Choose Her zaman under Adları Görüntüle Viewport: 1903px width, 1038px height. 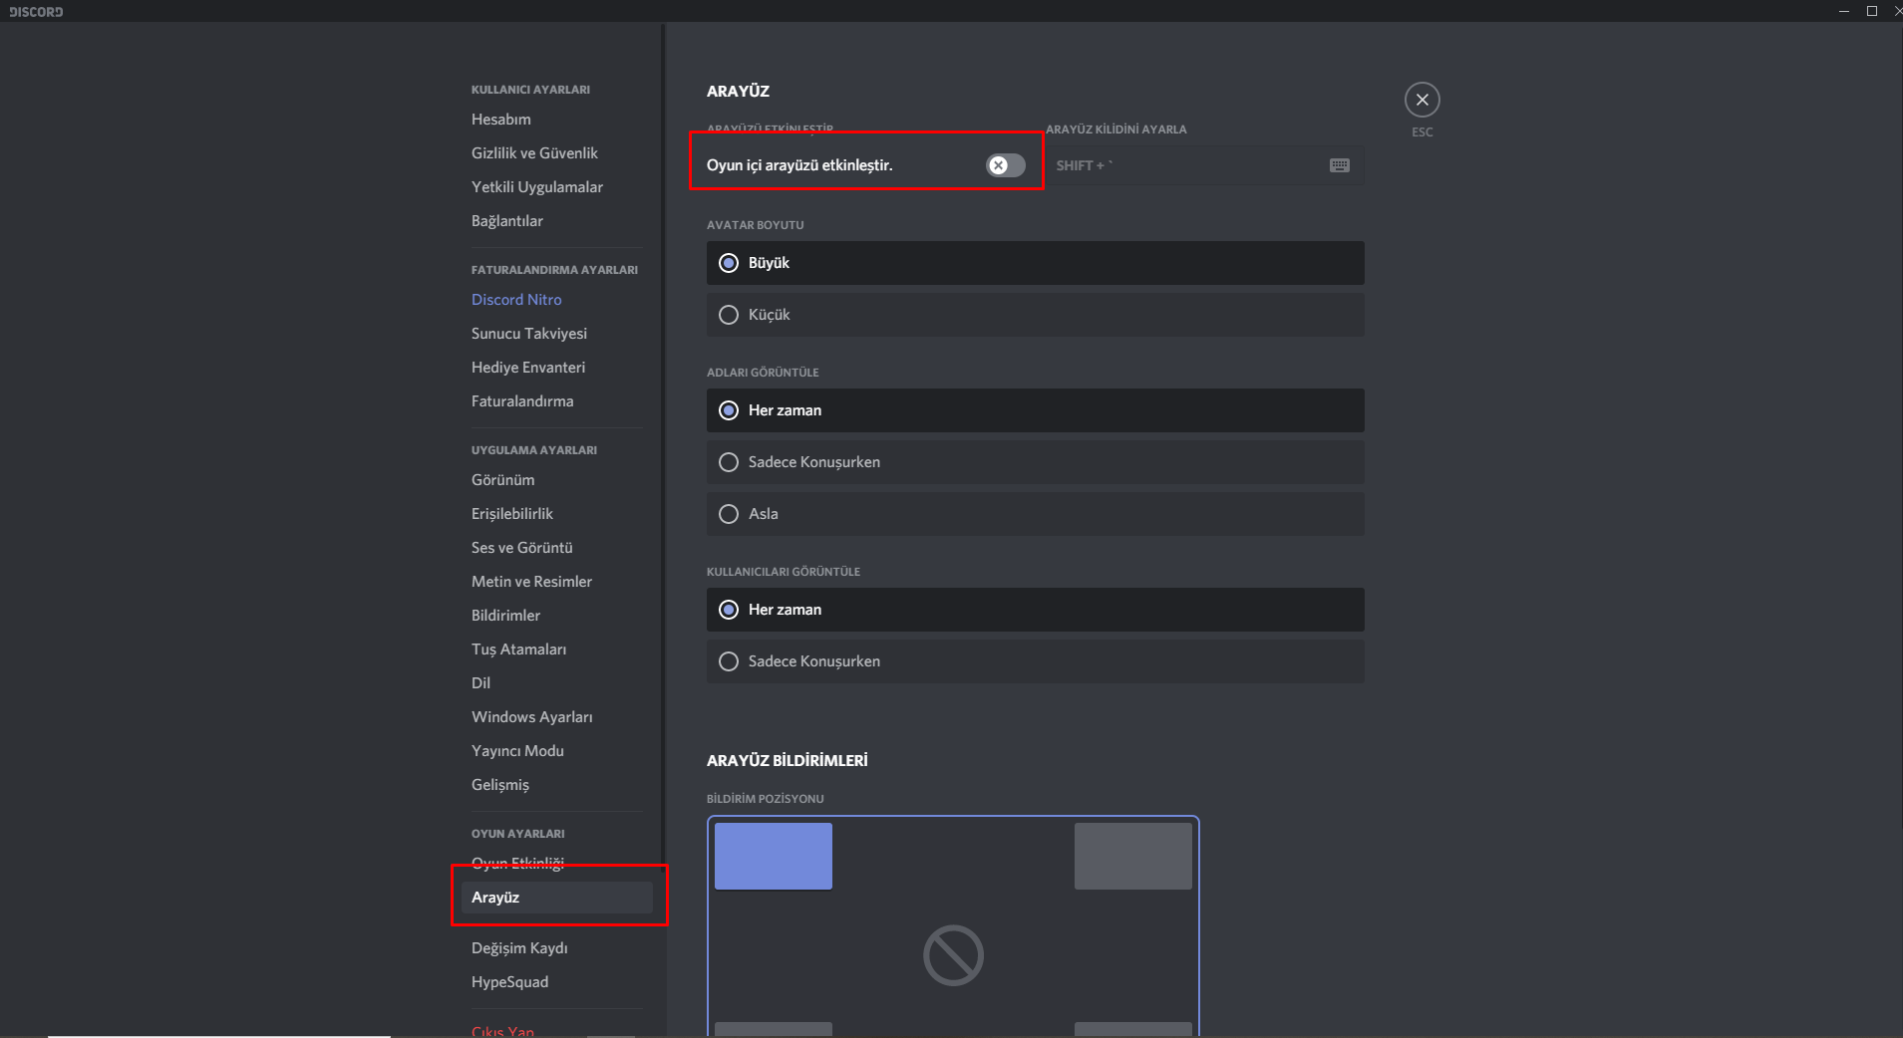pos(1035,410)
